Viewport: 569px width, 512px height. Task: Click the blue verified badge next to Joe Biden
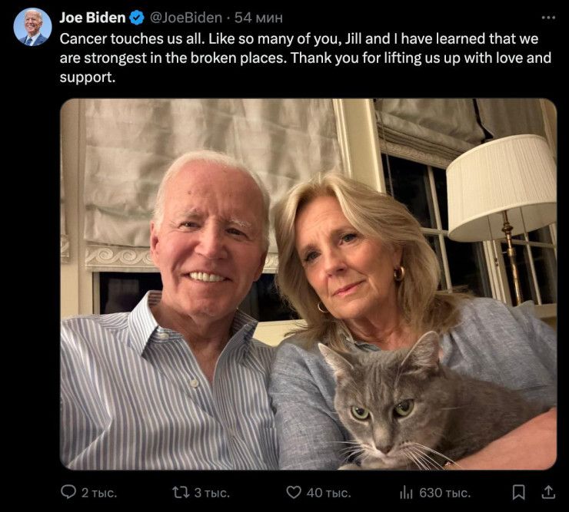(x=138, y=17)
